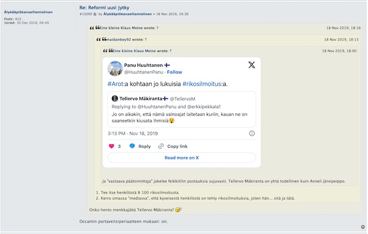The height and width of the screenshot is (234, 368).
Task: Click 'Occamin partaveitsiperiaatteen mukaan: on.' text
Action: [123, 221]
